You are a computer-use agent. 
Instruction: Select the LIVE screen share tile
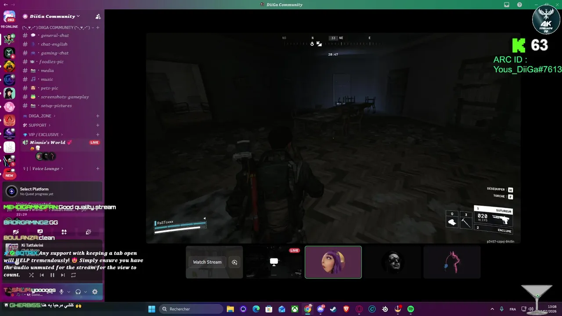click(274, 262)
